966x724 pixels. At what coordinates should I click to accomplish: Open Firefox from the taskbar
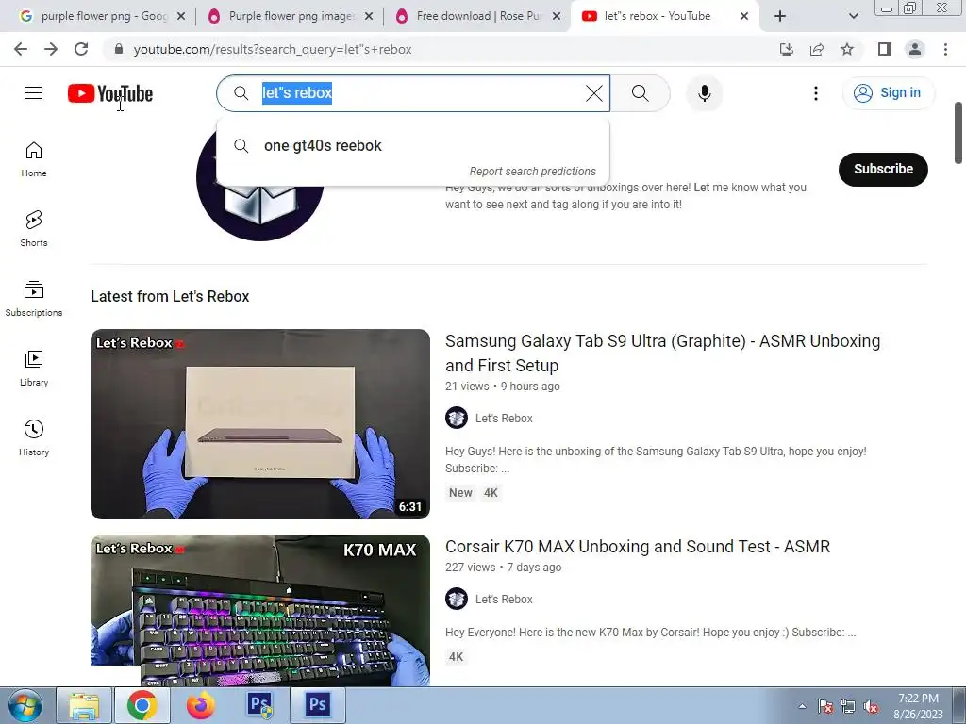pyautogui.click(x=201, y=705)
